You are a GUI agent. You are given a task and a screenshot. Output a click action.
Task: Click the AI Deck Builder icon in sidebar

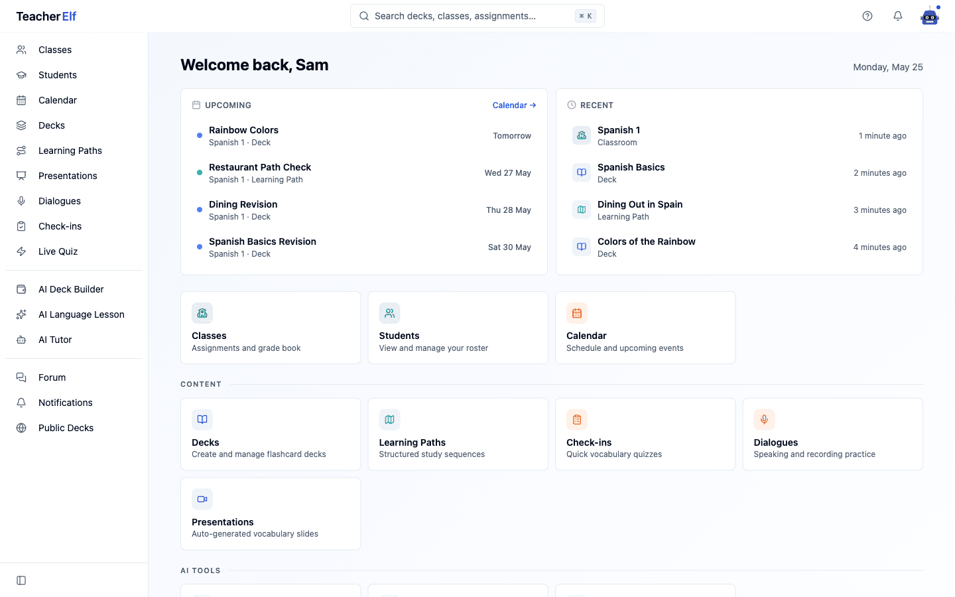point(21,289)
